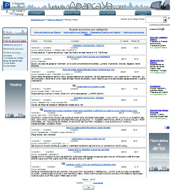Open Intercambio parking en Madrid category link
The image size is (171, 193).
click(x=105, y=32)
